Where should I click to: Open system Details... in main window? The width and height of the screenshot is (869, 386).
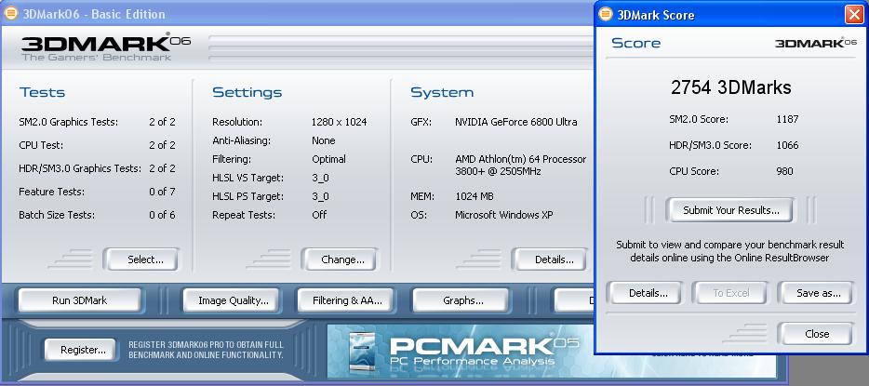(551, 260)
